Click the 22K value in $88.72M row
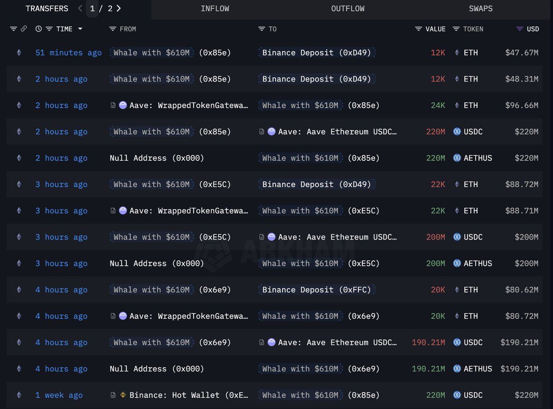 click(x=438, y=184)
